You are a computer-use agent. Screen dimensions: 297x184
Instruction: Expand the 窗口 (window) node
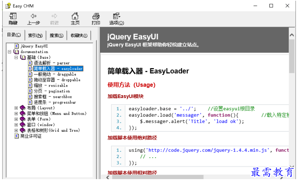[x=16, y=125]
